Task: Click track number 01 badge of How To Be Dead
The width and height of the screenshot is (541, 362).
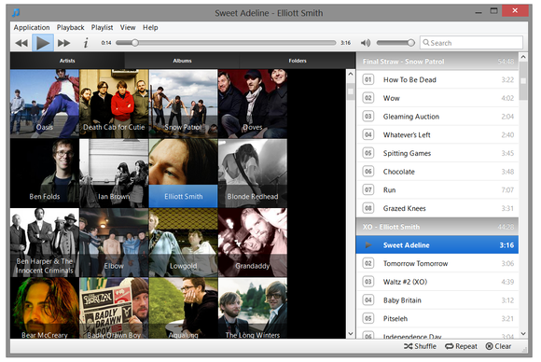Action: pyautogui.click(x=368, y=79)
